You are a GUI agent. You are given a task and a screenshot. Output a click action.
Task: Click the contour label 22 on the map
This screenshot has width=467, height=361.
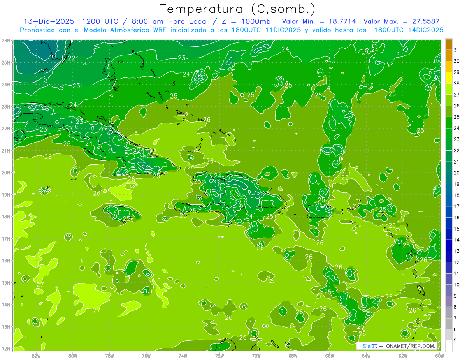pyautogui.click(x=72, y=58)
